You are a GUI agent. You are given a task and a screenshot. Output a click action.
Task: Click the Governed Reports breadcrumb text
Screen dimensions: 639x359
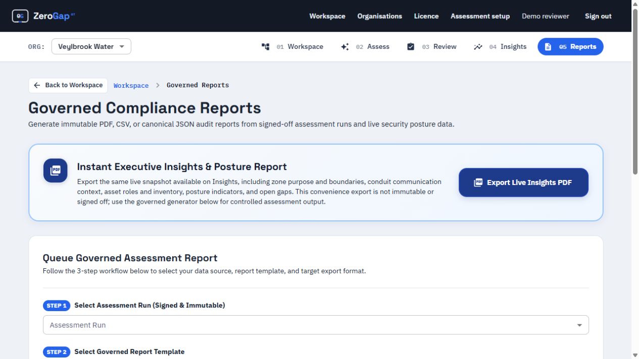(x=198, y=86)
